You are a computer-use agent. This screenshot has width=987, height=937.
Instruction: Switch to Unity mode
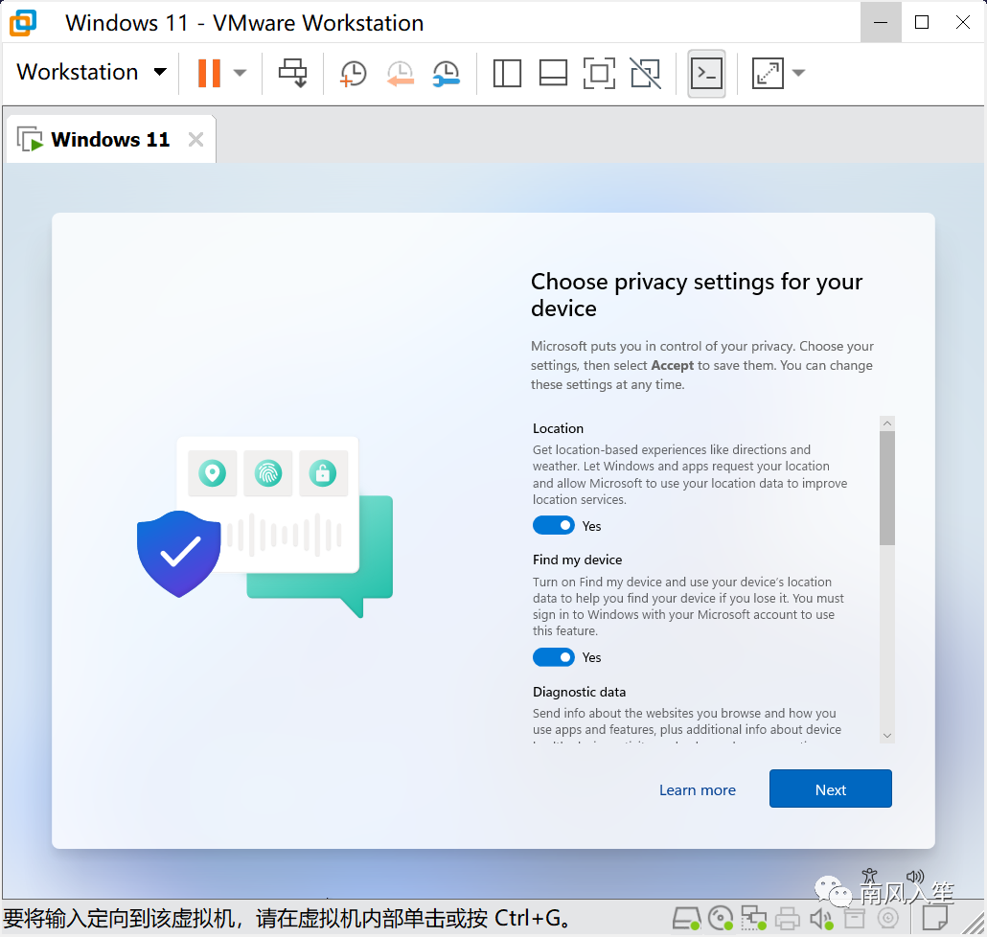pyautogui.click(x=646, y=74)
